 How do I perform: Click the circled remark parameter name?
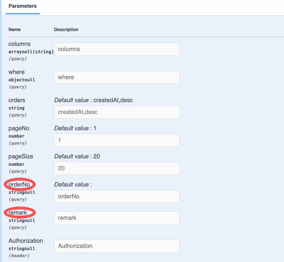click(x=18, y=213)
